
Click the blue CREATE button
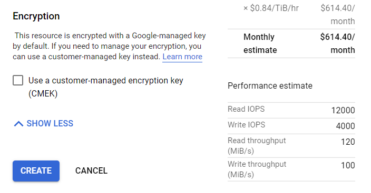36,171
